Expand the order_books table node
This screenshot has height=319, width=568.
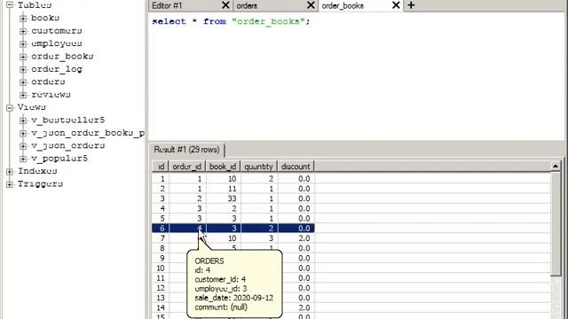pyautogui.click(x=23, y=57)
